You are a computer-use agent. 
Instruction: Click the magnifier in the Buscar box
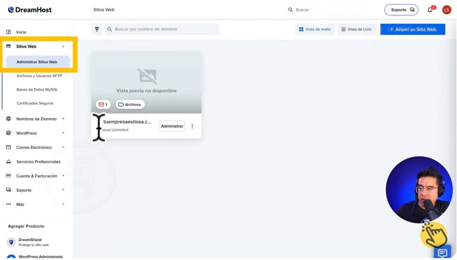click(x=290, y=10)
